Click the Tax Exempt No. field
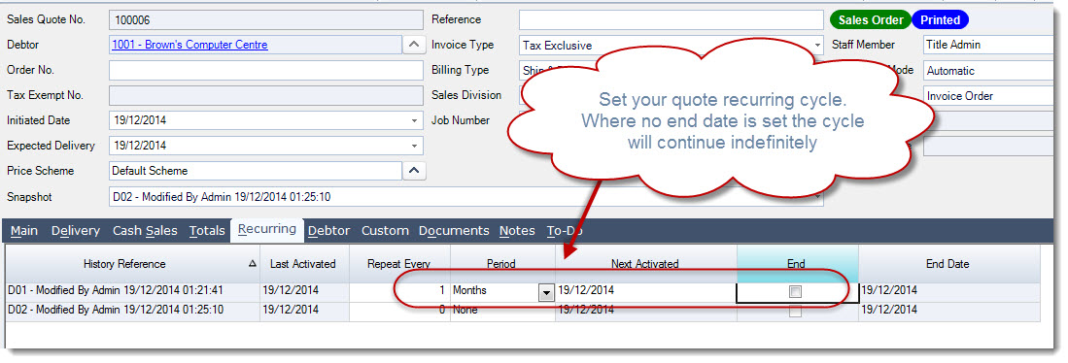The width and height of the screenshot is (1068, 363). pyautogui.click(x=265, y=95)
